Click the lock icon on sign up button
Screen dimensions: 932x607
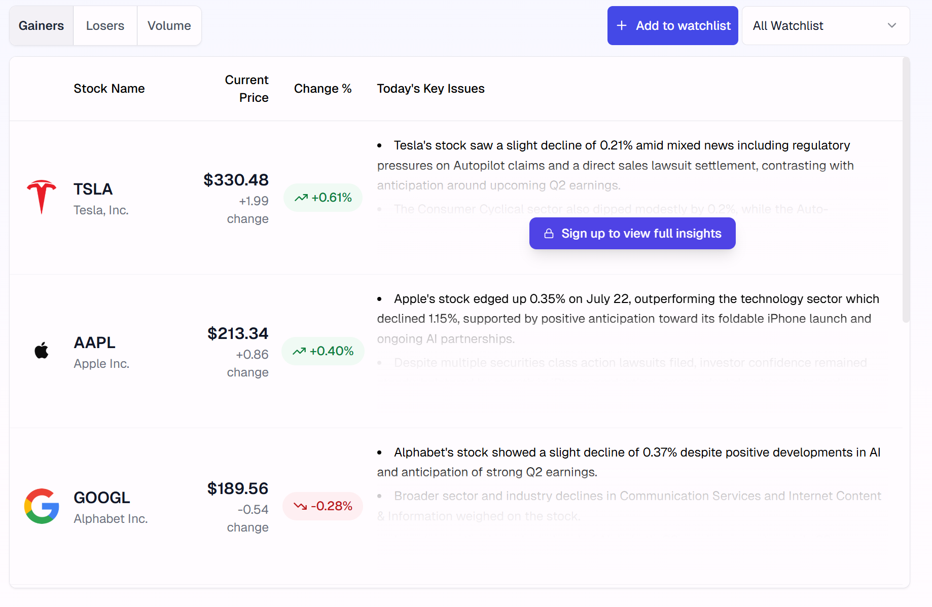549,234
